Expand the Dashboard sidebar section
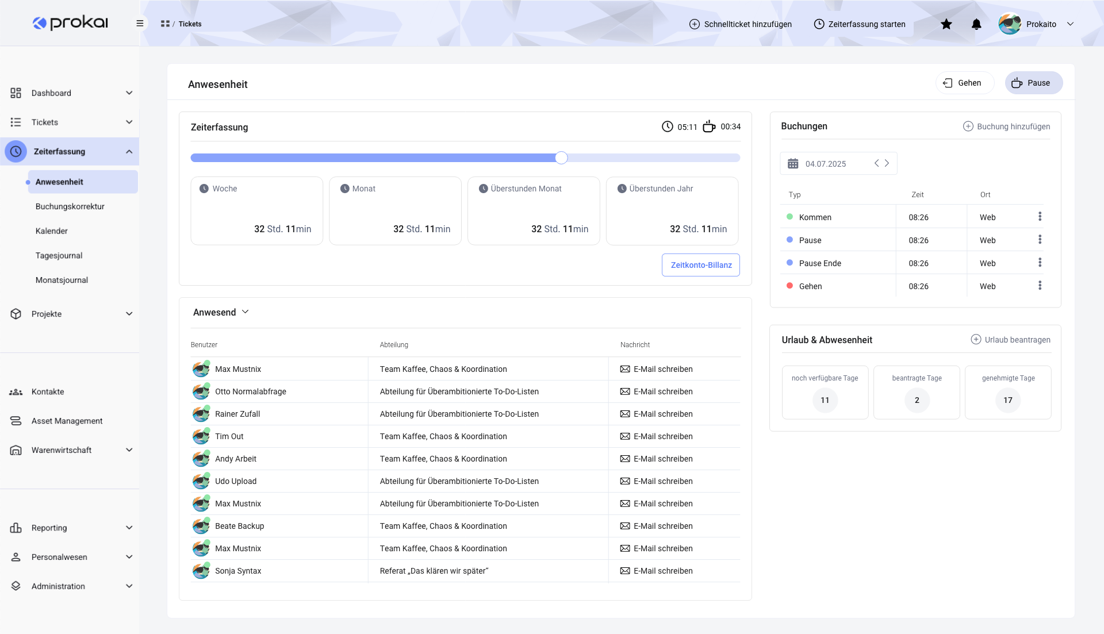Screen dimensions: 1104x634 [129, 93]
